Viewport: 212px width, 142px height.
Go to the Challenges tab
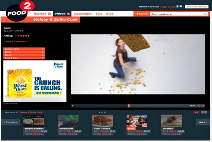83,14
